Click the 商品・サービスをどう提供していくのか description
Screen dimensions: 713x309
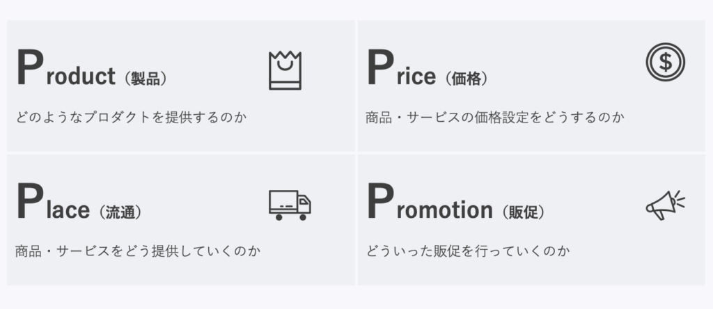[x=138, y=251]
